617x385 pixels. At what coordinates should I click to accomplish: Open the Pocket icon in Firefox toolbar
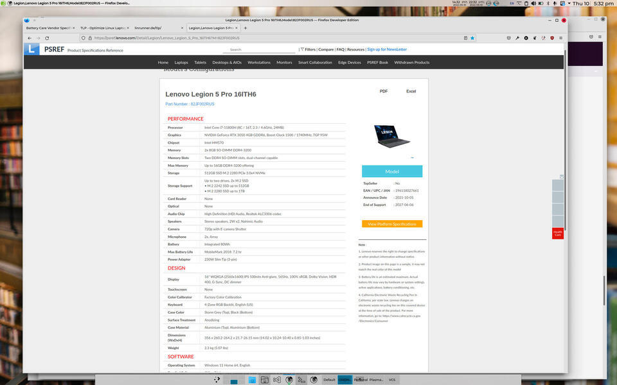[509, 38]
